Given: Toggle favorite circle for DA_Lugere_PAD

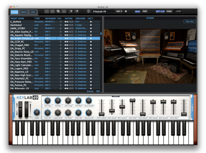Looking at the screenshot, I should [x=61, y=68].
